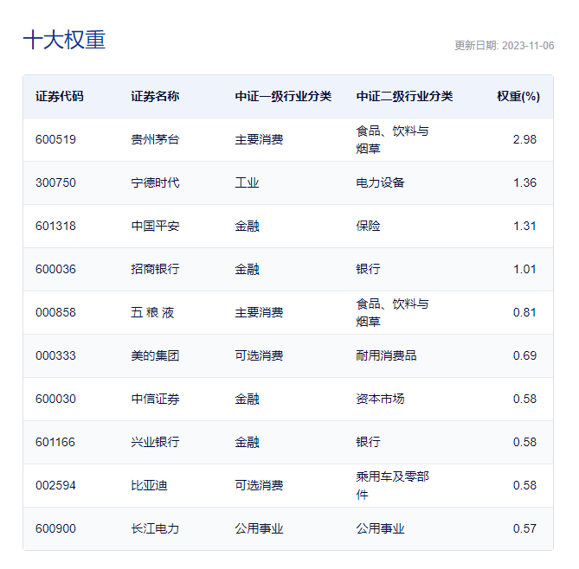Click stock name 兴业银行
The width and height of the screenshot is (579, 569).
[x=155, y=442]
